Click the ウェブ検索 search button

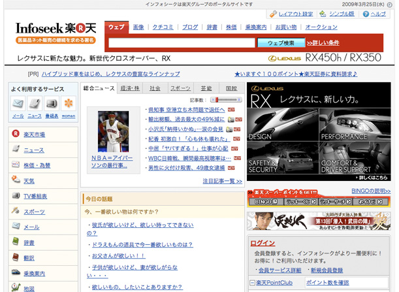pyautogui.click(x=281, y=42)
